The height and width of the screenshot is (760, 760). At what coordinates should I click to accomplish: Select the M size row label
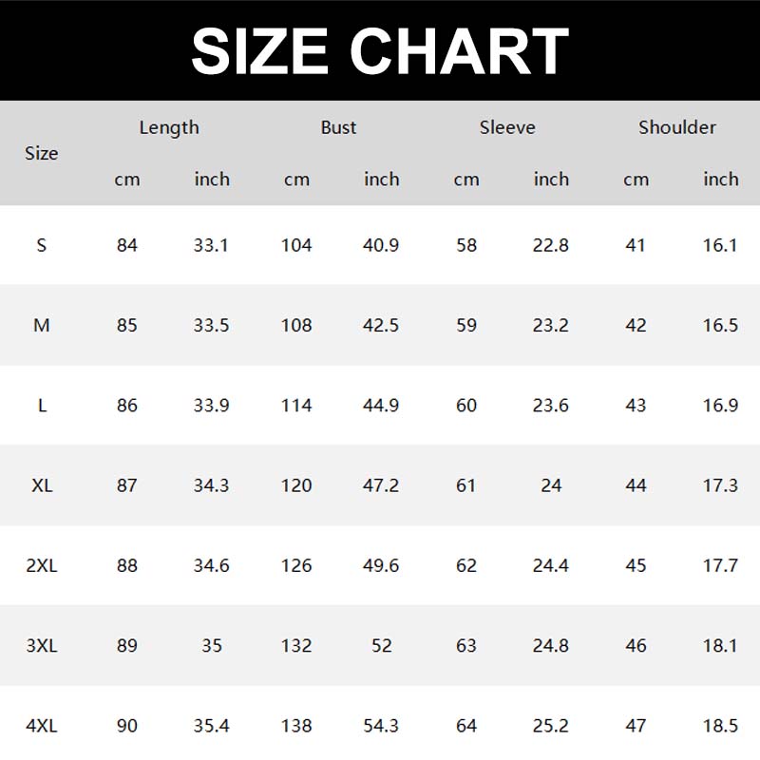[x=42, y=325]
